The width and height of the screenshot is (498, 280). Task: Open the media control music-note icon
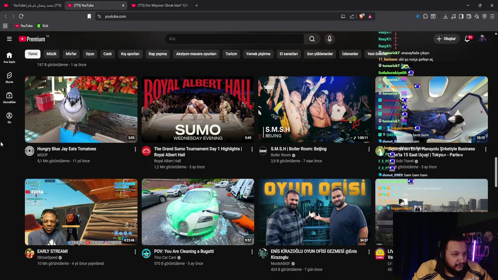(x=453, y=16)
